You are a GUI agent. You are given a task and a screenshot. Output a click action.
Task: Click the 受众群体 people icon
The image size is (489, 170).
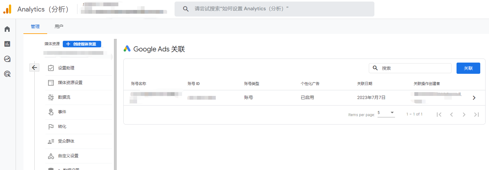[x=51, y=141]
